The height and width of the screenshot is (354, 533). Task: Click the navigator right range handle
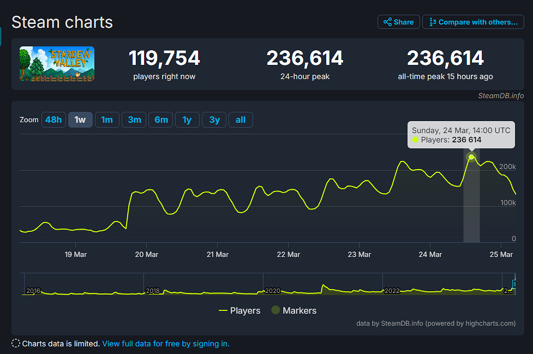(x=514, y=284)
